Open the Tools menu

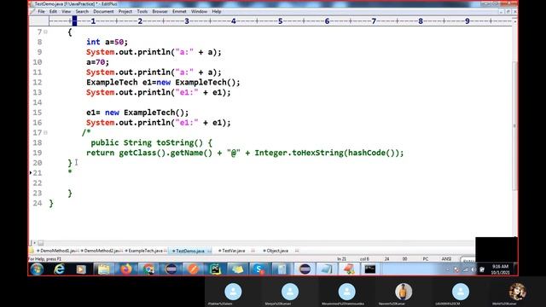point(142,11)
